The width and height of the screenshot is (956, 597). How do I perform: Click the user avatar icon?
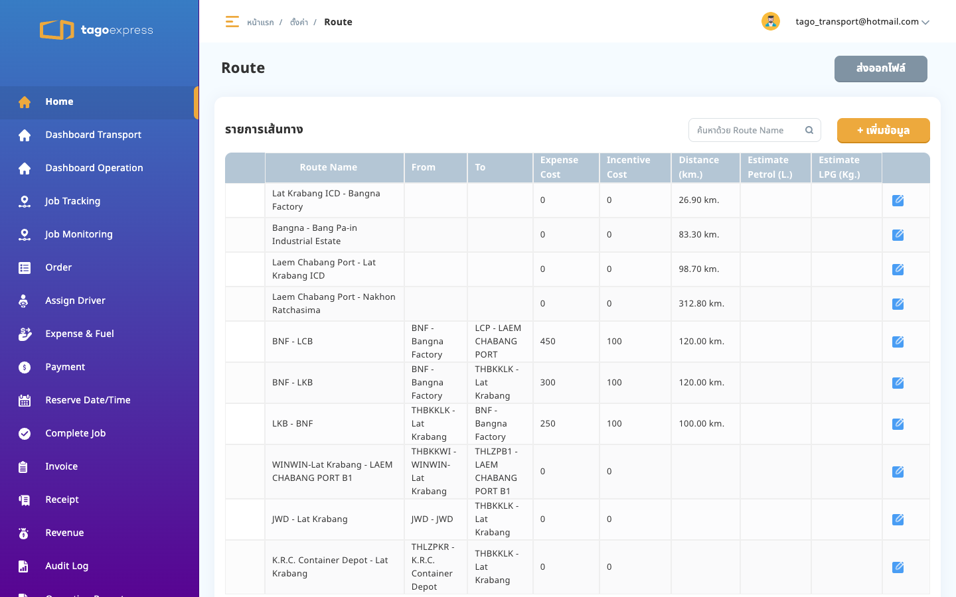tap(770, 21)
